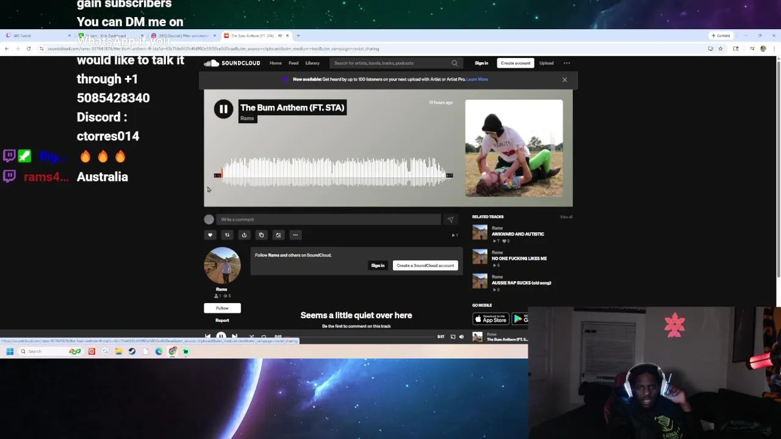
Task: Send the comment with the paper-plane icon
Action: click(x=450, y=220)
